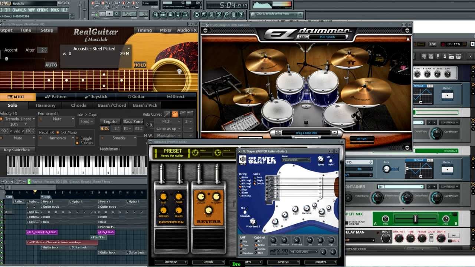
Task: Click the INFERNO knob on Distortion pedal
Action: [163, 210]
